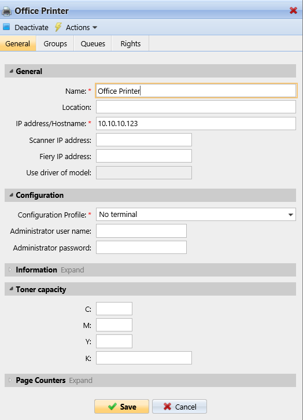Open the Actions dropdown menu
The width and height of the screenshot is (303, 420).
coord(82,27)
